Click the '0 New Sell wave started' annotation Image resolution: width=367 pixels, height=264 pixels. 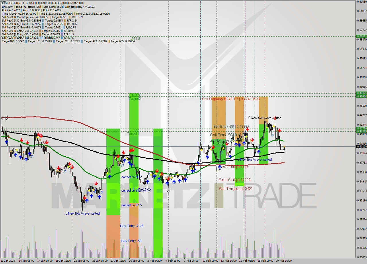click(x=265, y=118)
